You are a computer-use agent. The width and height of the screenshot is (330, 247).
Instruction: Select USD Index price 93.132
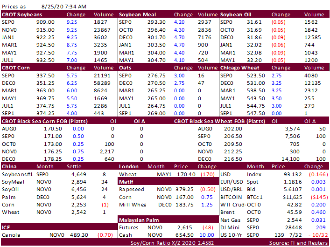tap(293, 174)
